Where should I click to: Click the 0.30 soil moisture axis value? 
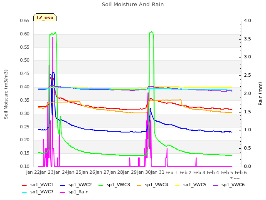25,113
